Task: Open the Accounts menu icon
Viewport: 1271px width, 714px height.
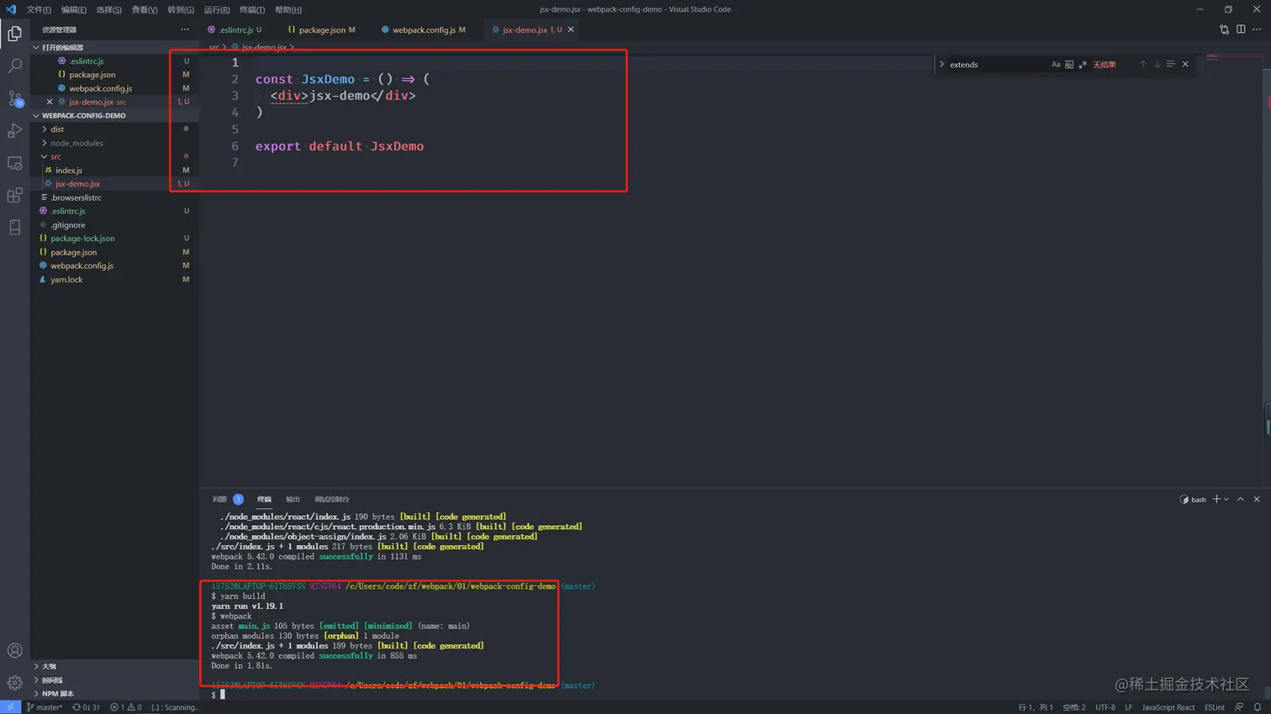Action: coord(14,650)
